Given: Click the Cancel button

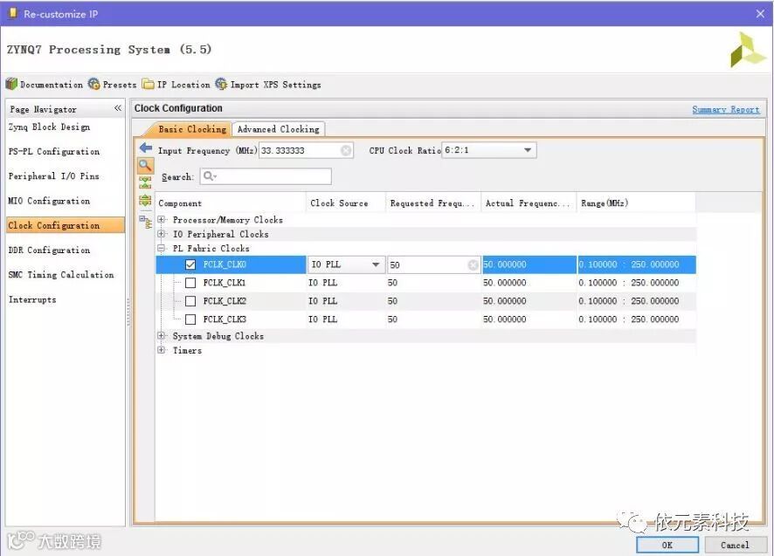Looking at the screenshot, I should (x=735, y=545).
